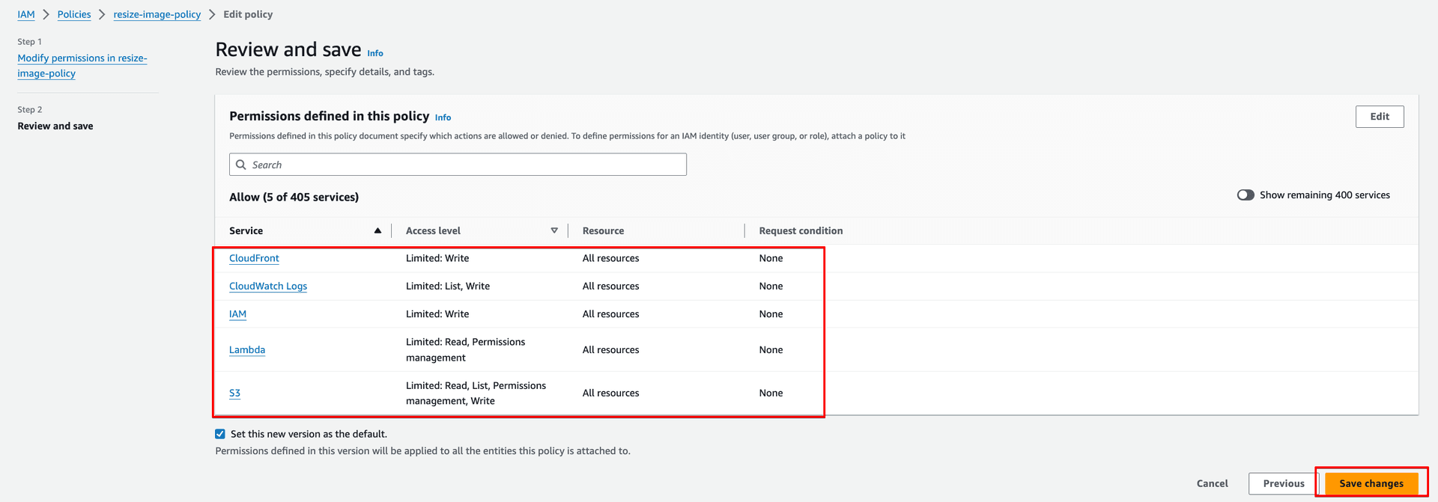Cancel the policy edit
The height and width of the screenshot is (502, 1438).
(x=1212, y=483)
